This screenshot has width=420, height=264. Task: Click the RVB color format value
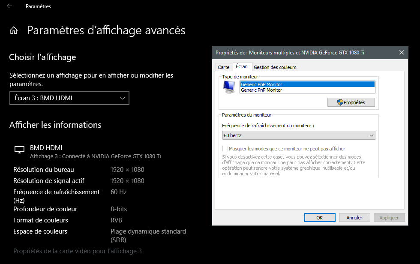coord(116,220)
